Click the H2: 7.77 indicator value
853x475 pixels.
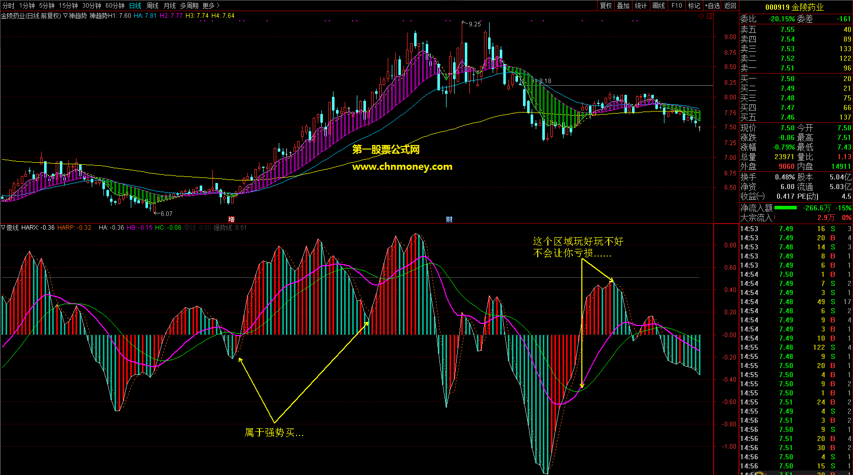(x=171, y=16)
